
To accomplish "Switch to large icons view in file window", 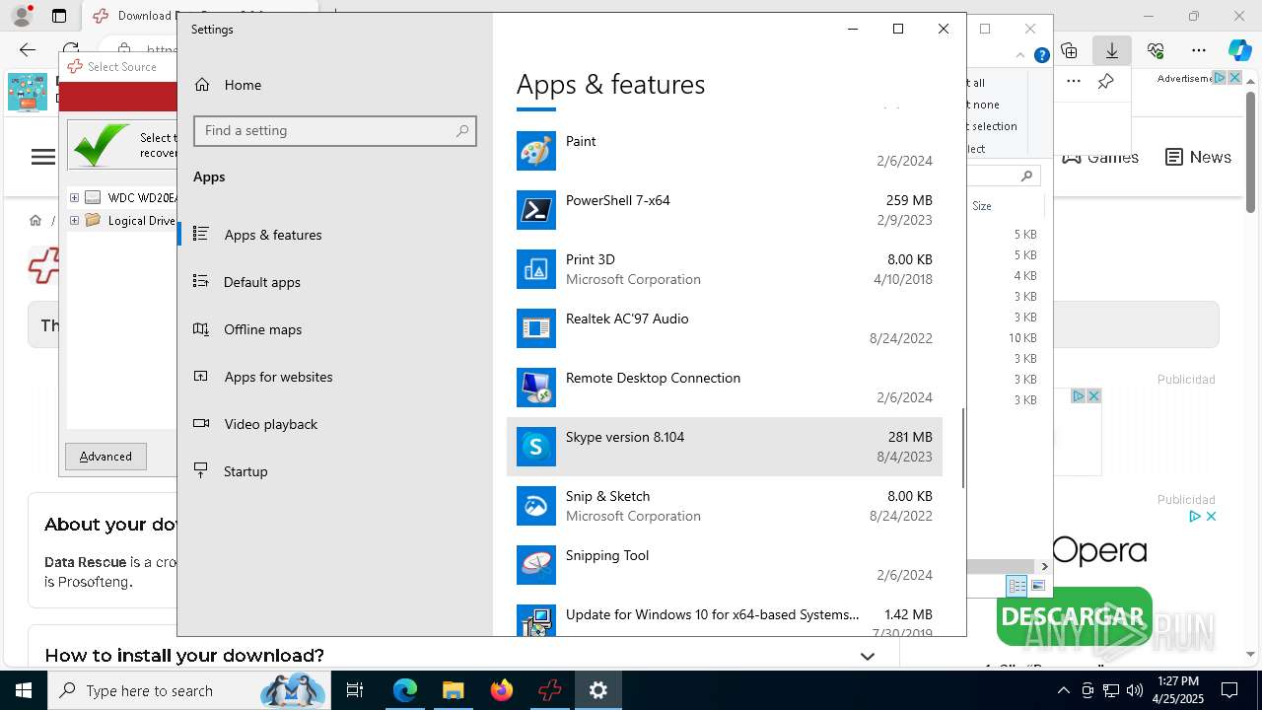I will pos(1037,586).
